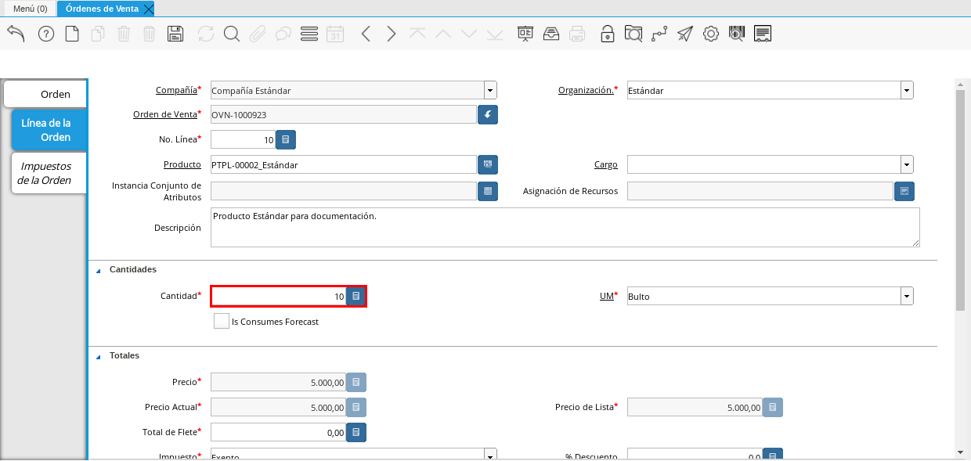
Task: Open the UM dropdown showing Bulto
Action: coord(907,297)
